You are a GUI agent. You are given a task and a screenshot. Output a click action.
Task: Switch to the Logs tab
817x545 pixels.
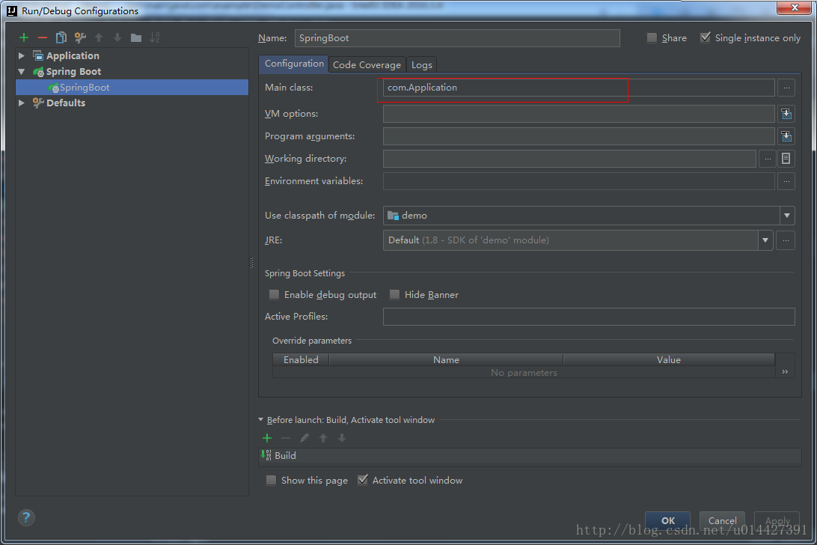pyautogui.click(x=421, y=65)
